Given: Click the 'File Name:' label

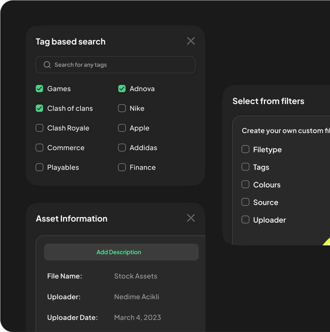Looking at the screenshot, I should 65,276.
